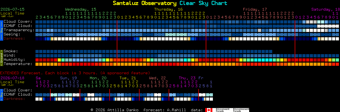Click the Santaluz Observatory title
340x112 pixels.
(145, 3)
